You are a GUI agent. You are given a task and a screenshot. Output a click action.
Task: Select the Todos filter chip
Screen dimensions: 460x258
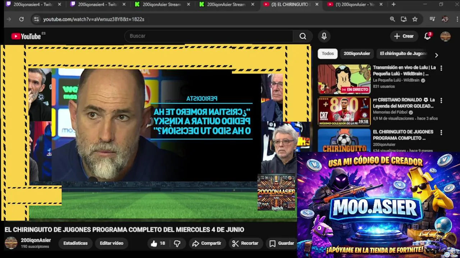coord(327,53)
